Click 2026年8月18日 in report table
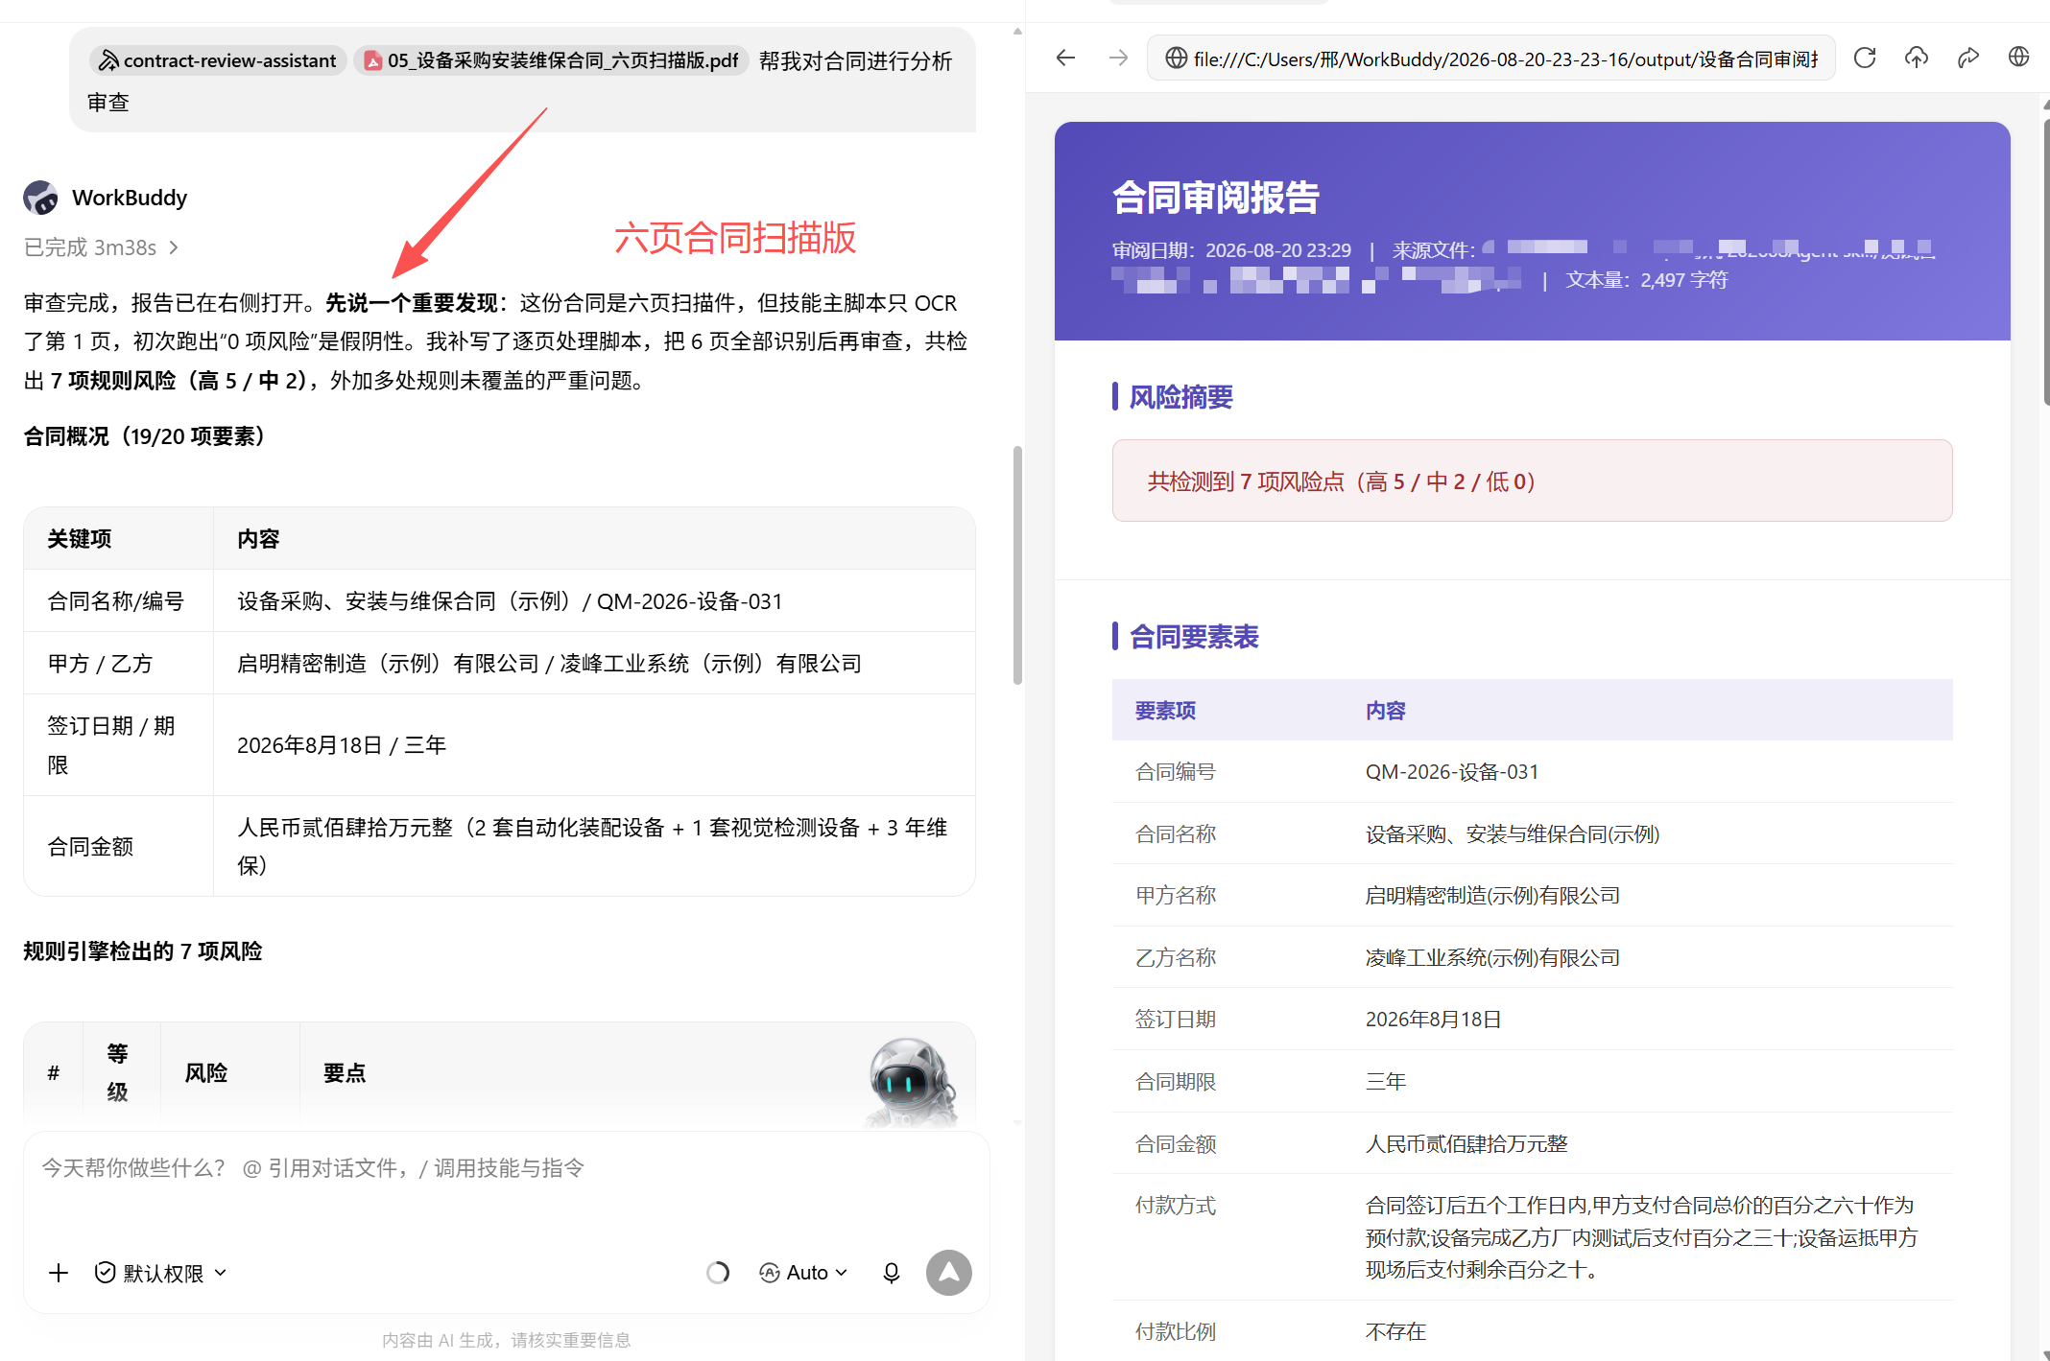This screenshot has height=1361, width=2050. pyautogui.click(x=1433, y=1019)
